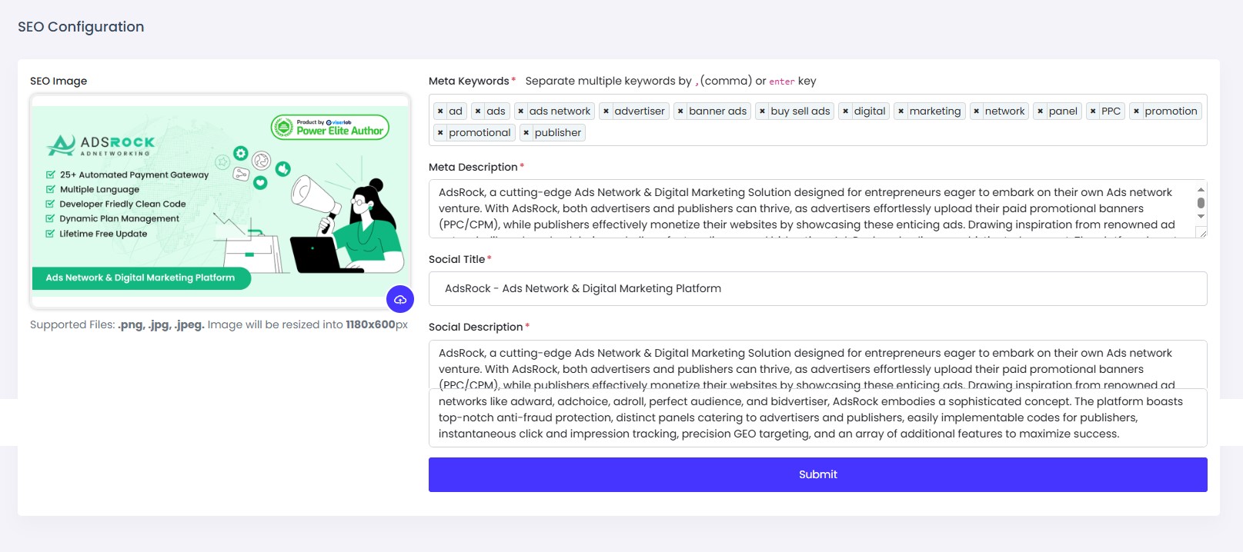Remove the 'banner ads' keyword tag

680,111
